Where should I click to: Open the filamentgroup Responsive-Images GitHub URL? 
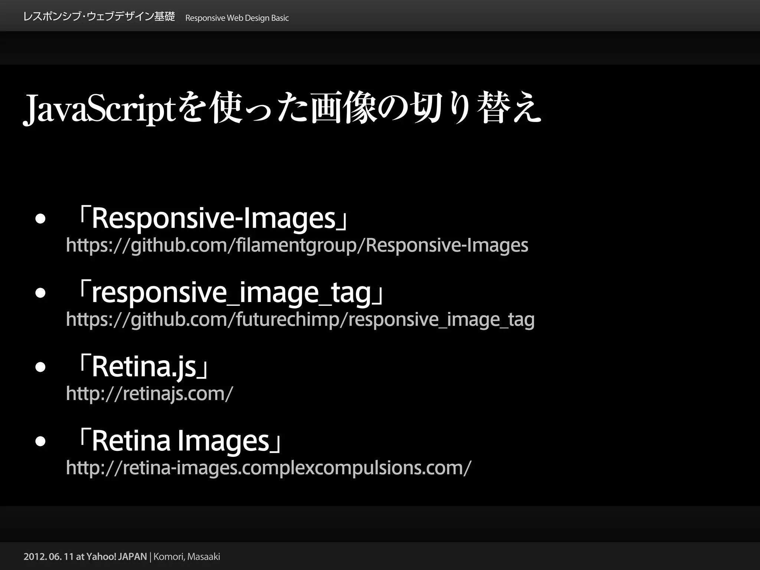297,245
